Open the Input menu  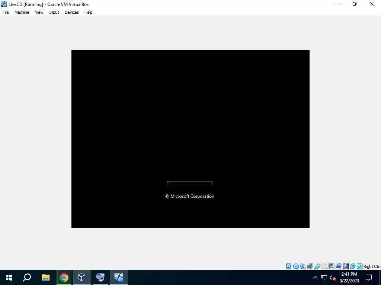(x=54, y=12)
